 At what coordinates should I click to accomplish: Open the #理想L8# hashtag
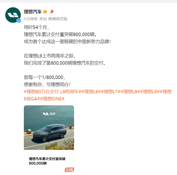[130, 92]
